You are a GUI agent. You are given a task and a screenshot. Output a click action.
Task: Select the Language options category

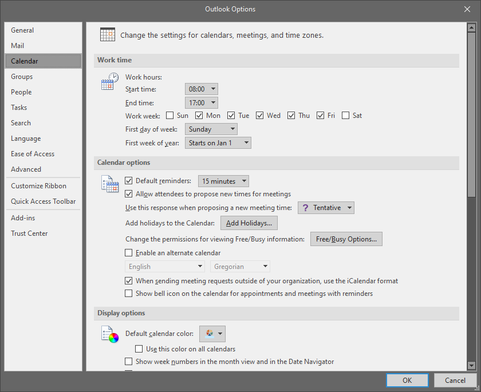click(x=43, y=138)
